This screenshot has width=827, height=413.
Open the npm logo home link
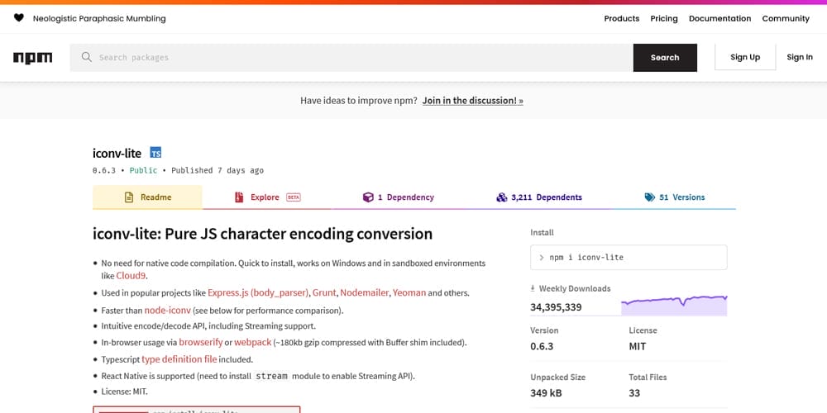tap(33, 58)
